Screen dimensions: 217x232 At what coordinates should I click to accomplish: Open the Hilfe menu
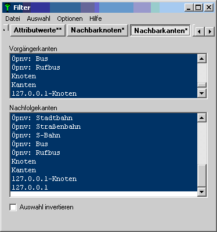96,19
